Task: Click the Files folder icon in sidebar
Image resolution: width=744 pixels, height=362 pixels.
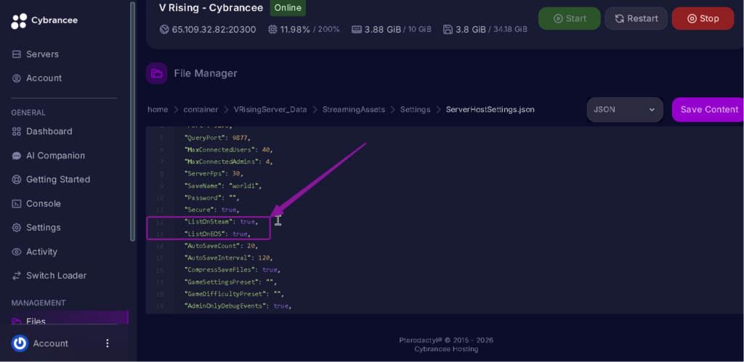Action: coord(17,321)
